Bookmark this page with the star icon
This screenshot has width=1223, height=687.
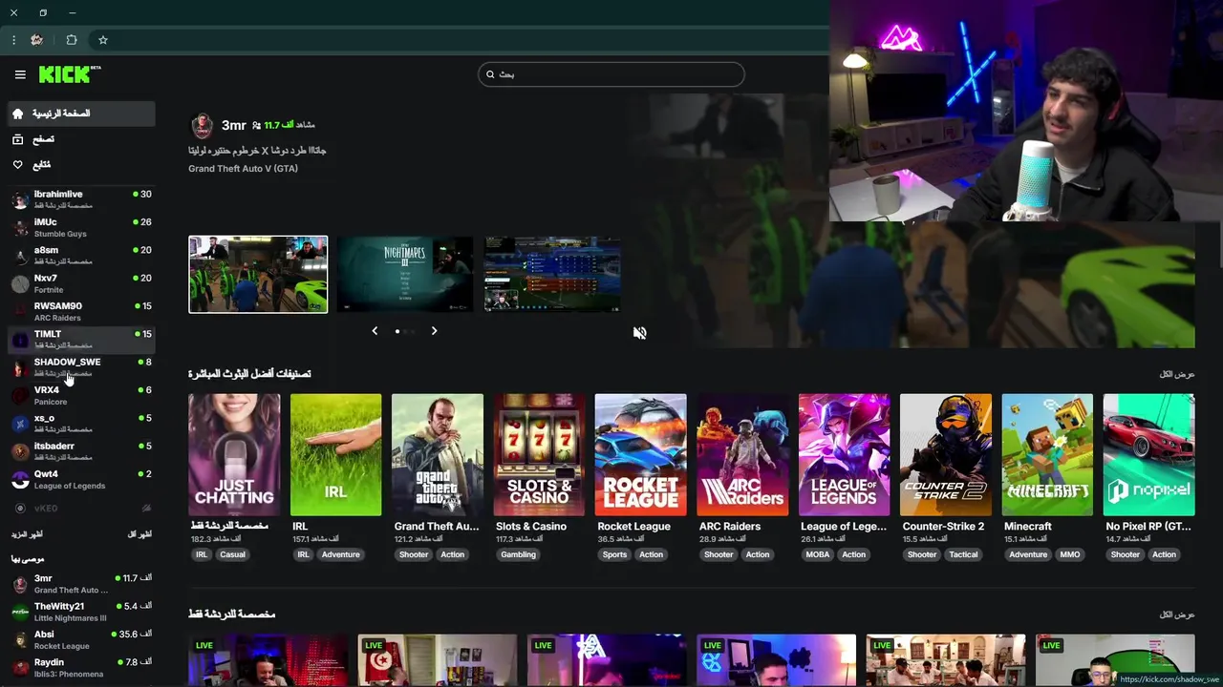pos(103,40)
